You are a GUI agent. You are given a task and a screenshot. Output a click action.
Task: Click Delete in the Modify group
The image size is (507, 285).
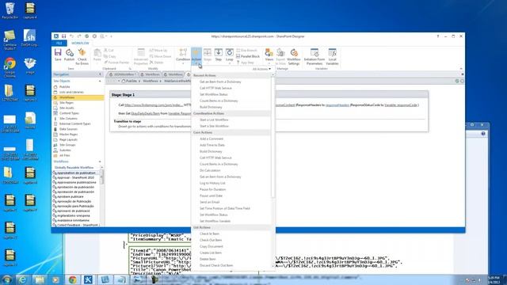(157, 63)
